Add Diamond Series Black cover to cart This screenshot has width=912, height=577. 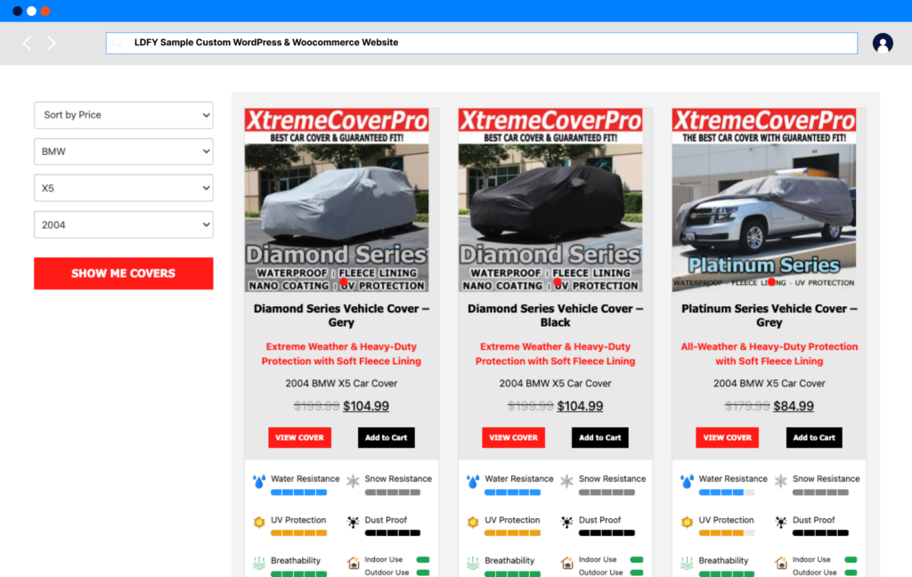point(600,437)
